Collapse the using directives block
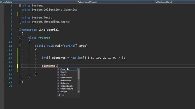The height and width of the screenshot is (109, 195). 20,5
